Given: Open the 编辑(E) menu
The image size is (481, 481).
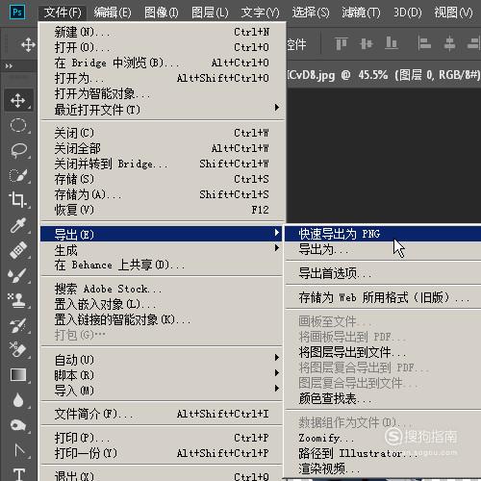Looking at the screenshot, I should click(113, 13).
